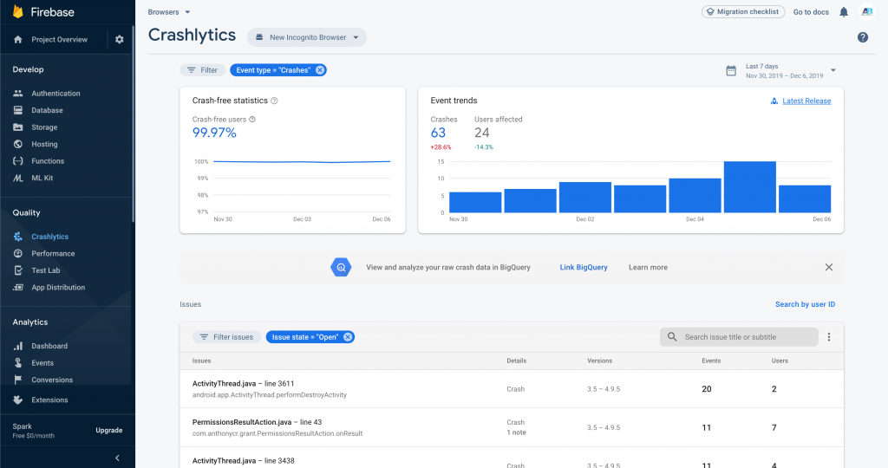Open the New Incognito Browser app selector
This screenshot has width=888, height=468.
click(307, 37)
